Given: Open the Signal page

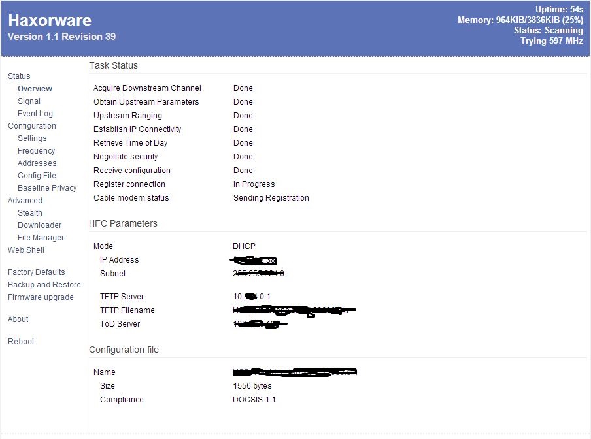Looking at the screenshot, I should click(29, 101).
